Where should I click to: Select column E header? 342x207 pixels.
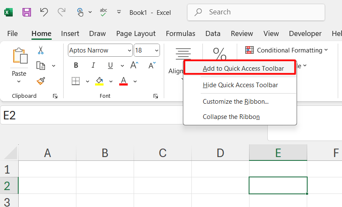click(278, 153)
